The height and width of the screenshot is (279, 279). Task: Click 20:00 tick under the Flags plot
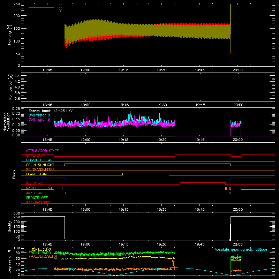coord(238,210)
